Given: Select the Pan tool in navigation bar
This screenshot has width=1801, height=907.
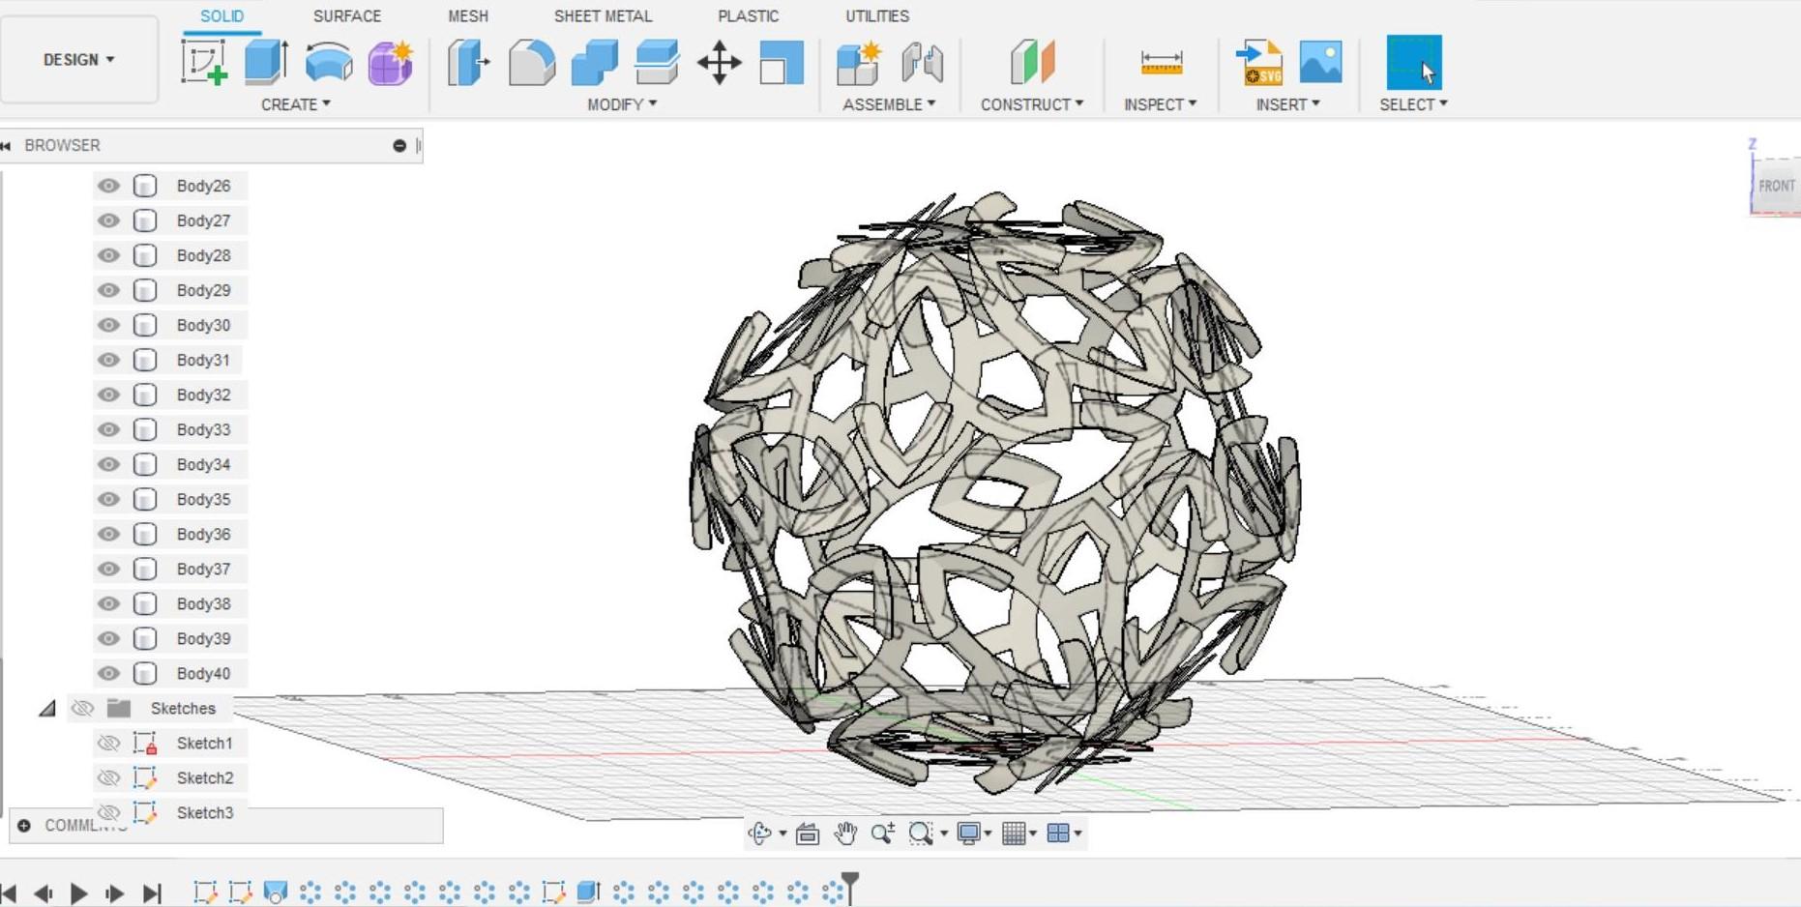Looking at the screenshot, I should (x=846, y=832).
